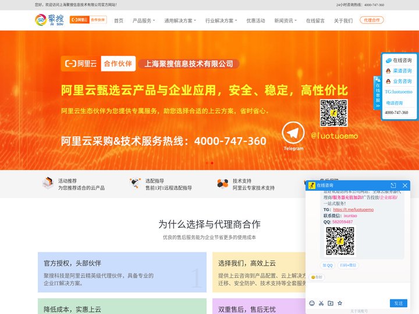Click the 业务咨询 QQ penguin icon
The image size is (419, 314).
coord(388,81)
